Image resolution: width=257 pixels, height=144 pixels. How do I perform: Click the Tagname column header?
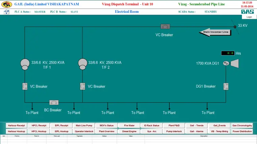point(79,136)
